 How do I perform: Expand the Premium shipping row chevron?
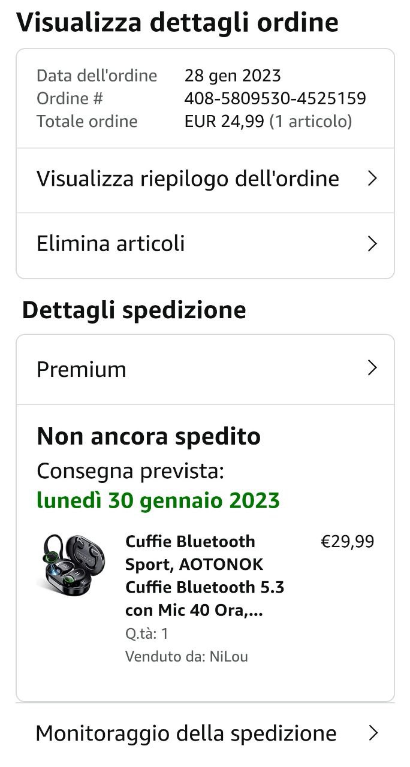[x=372, y=368]
